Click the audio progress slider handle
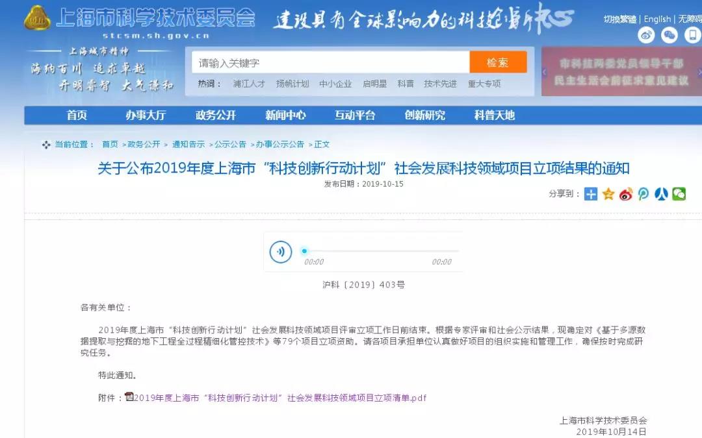This screenshot has width=702, height=438. click(x=304, y=251)
